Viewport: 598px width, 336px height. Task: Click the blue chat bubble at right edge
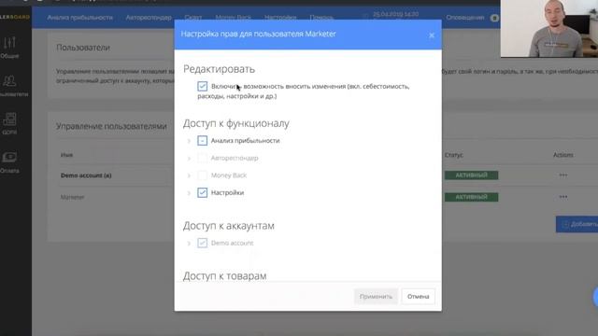[595, 297]
